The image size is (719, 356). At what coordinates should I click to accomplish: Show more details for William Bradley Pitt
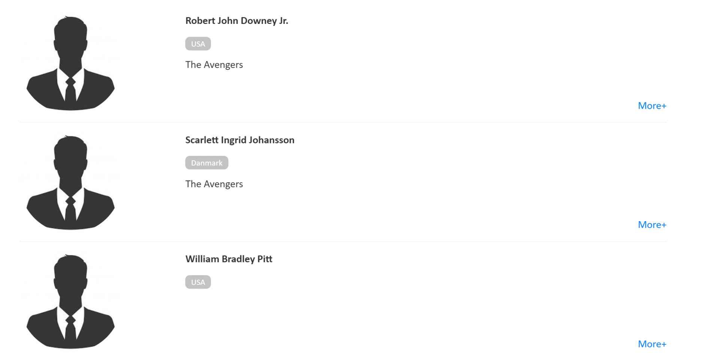tap(652, 344)
